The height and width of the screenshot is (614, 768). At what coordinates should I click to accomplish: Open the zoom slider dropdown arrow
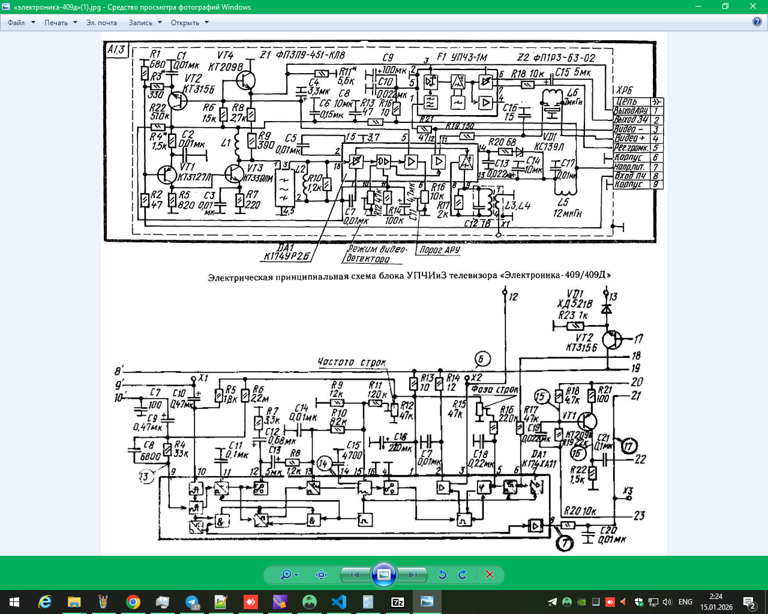tap(296, 575)
